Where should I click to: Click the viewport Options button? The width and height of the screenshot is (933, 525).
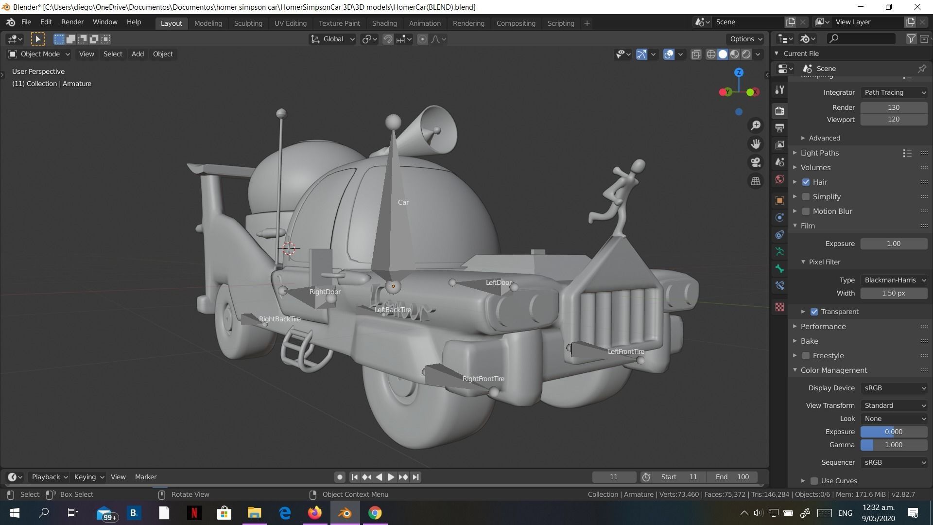click(746, 39)
